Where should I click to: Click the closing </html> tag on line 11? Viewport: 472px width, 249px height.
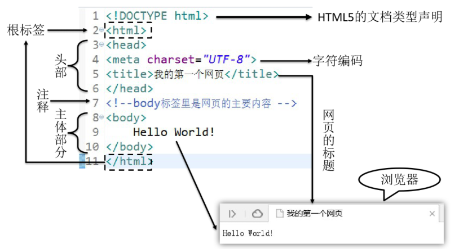(x=129, y=161)
